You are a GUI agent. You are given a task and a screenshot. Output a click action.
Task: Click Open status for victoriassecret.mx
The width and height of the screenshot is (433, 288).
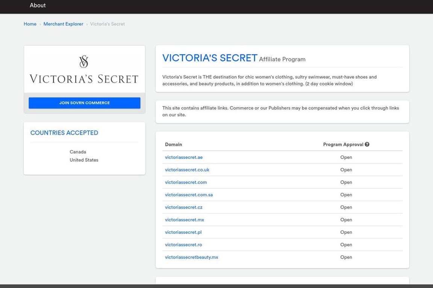[x=346, y=220]
